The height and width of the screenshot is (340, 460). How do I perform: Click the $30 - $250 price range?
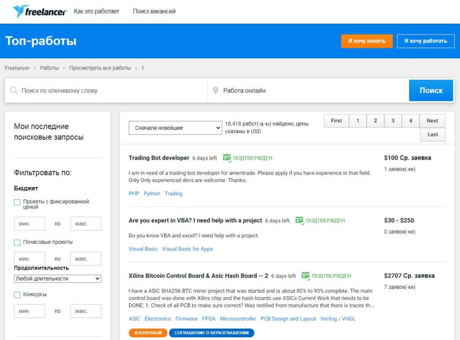399,220
